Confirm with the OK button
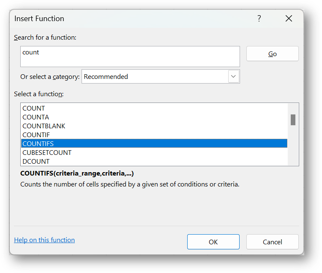The image size is (322, 273). click(x=213, y=242)
